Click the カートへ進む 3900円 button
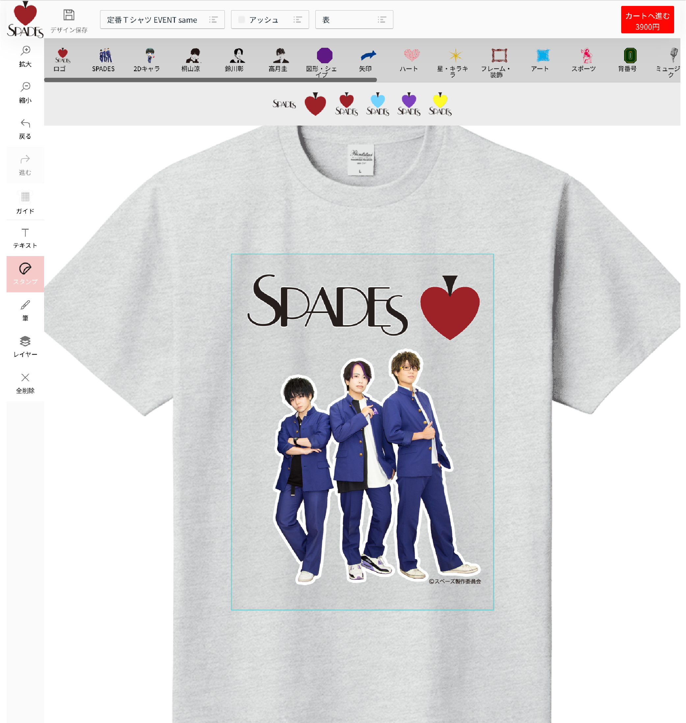This screenshot has height=723, width=686. tap(647, 20)
